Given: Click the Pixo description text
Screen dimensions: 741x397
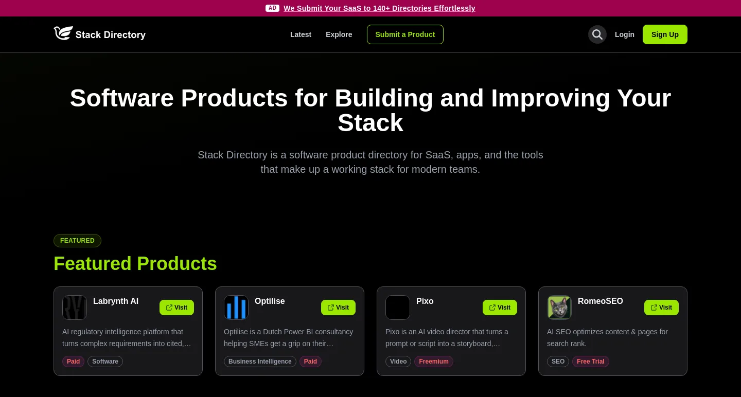Looking at the screenshot, I should 447,338.
